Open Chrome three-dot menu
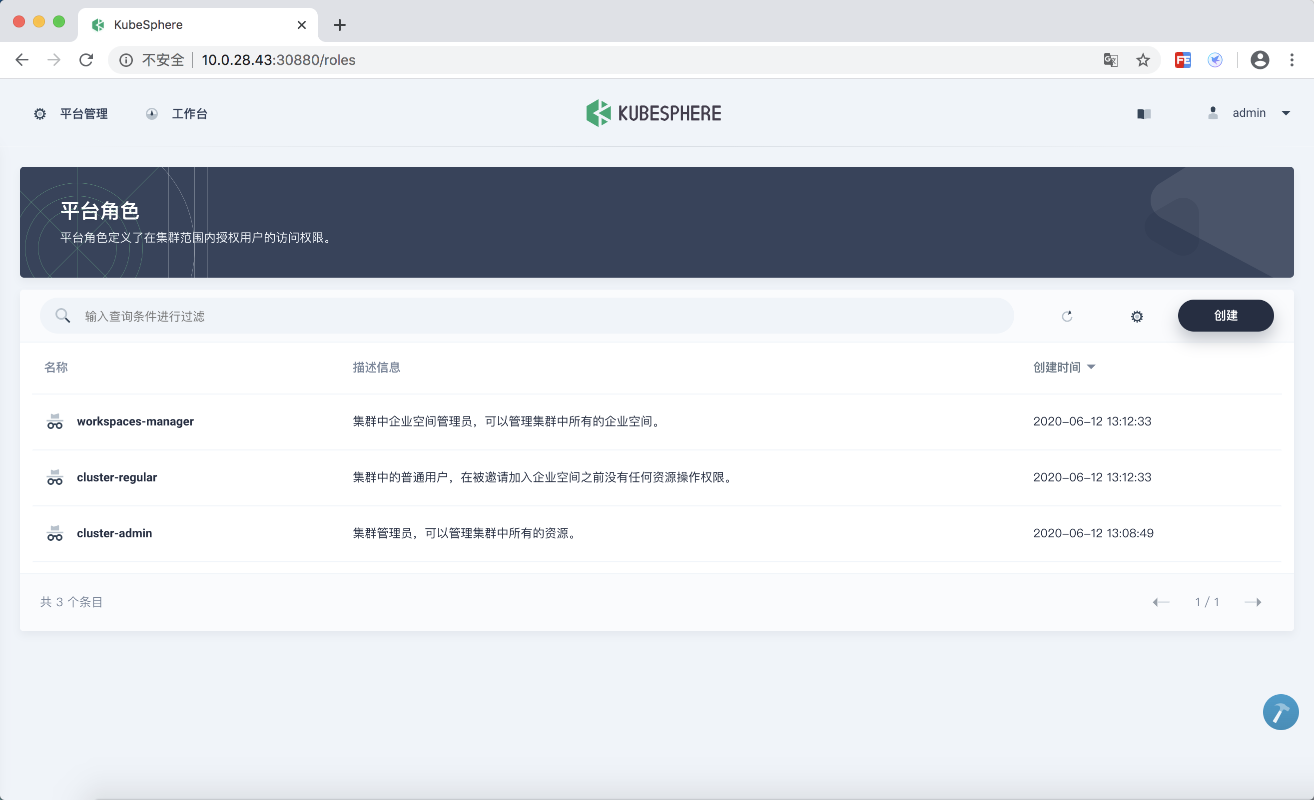Screen dimensions: 1314x800 [1291, 60]
